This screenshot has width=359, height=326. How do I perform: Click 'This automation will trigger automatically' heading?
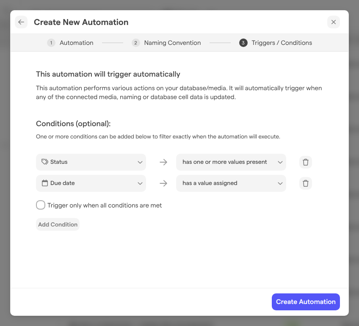coord(108,74)
